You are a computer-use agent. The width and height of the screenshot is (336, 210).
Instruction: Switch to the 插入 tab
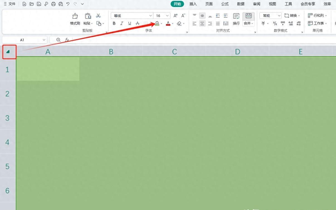pos(193,4)
